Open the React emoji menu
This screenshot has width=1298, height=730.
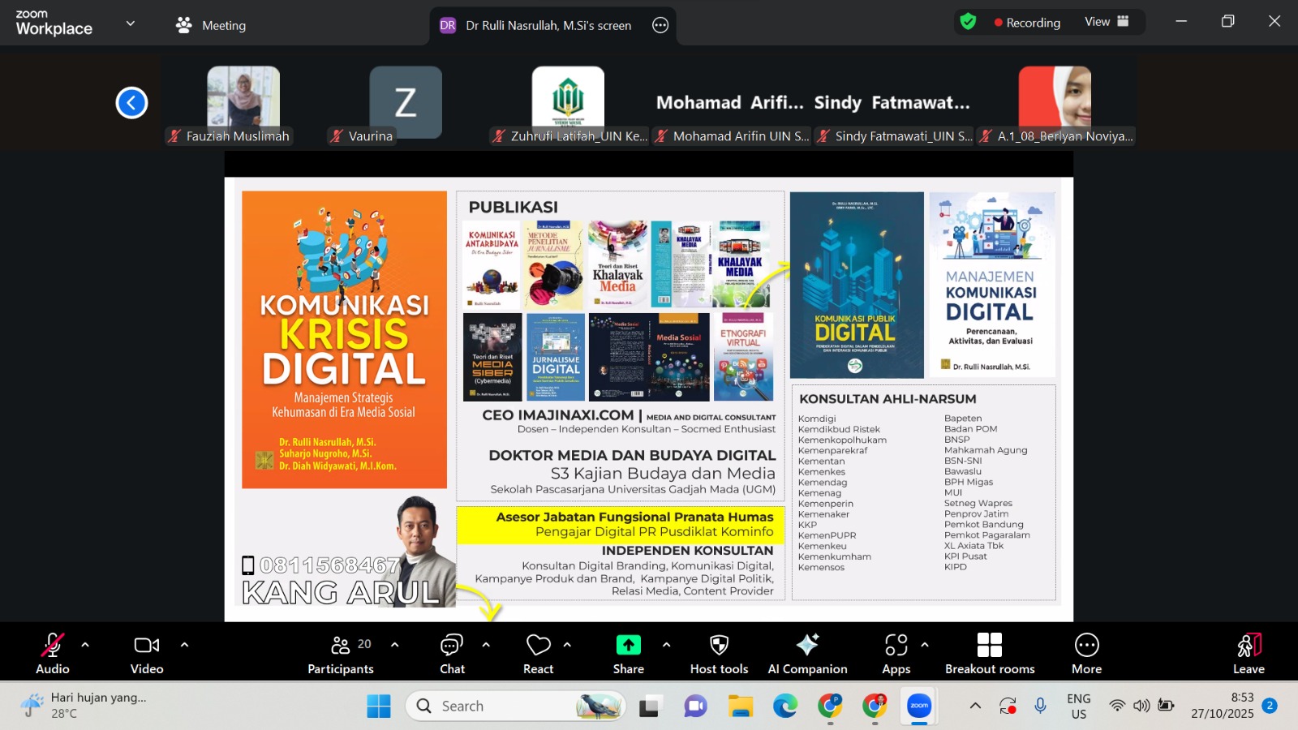tap(538, 653)
